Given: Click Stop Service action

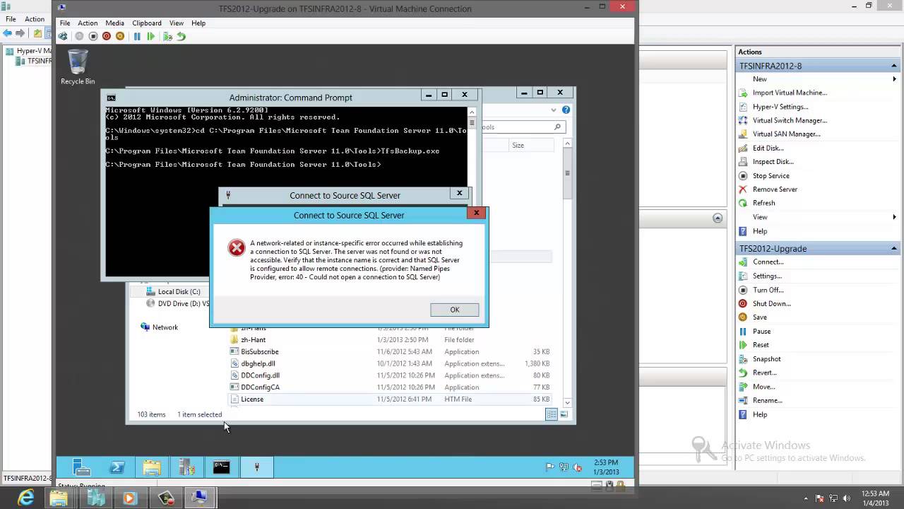Looking at the screenshot, I should 771,175.
